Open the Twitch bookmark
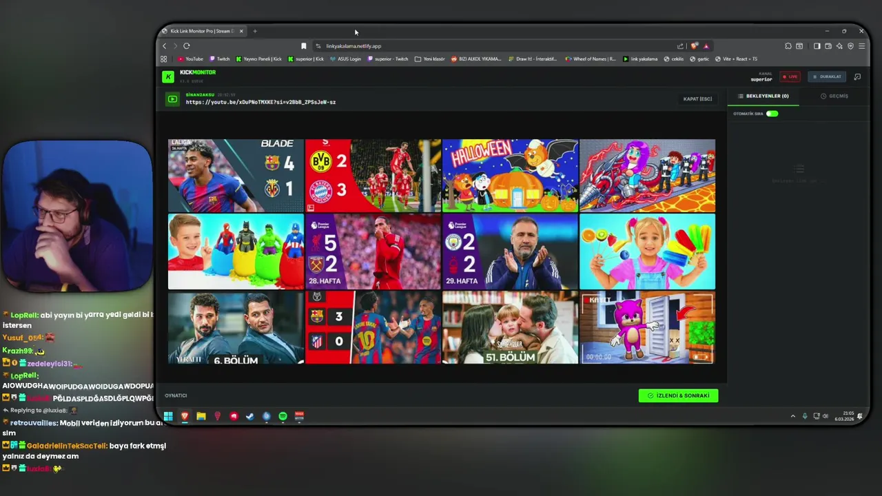Image resolution: width=882 pixels, height=496 pixels. [220, 59]
